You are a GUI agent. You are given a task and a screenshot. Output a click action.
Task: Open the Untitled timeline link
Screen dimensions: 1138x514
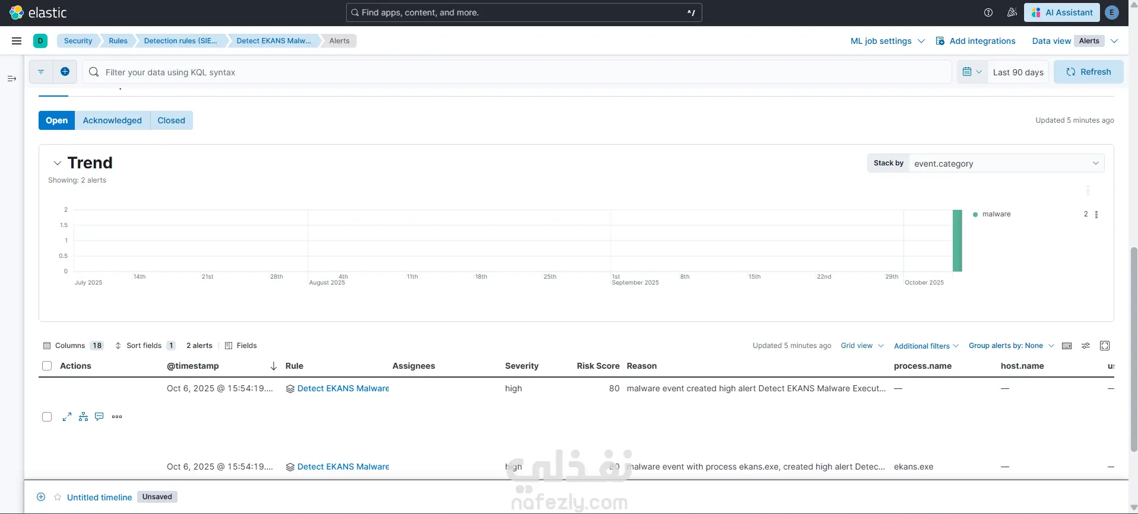(100, 497)
